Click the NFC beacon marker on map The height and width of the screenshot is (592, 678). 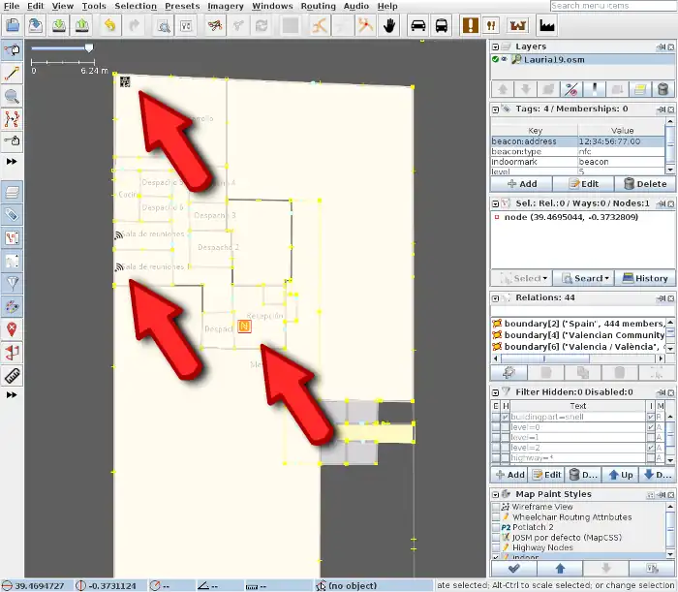[244, 327]
